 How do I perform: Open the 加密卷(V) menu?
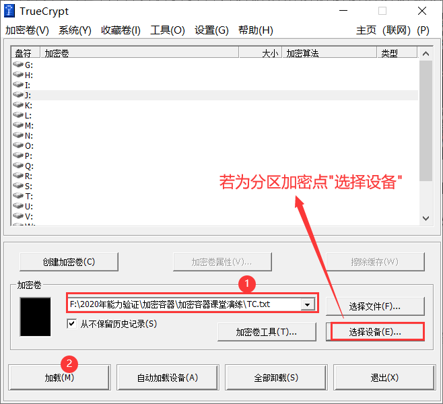click(27, 30)
